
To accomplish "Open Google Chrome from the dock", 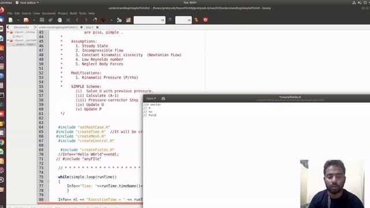I will pos(2,142).
